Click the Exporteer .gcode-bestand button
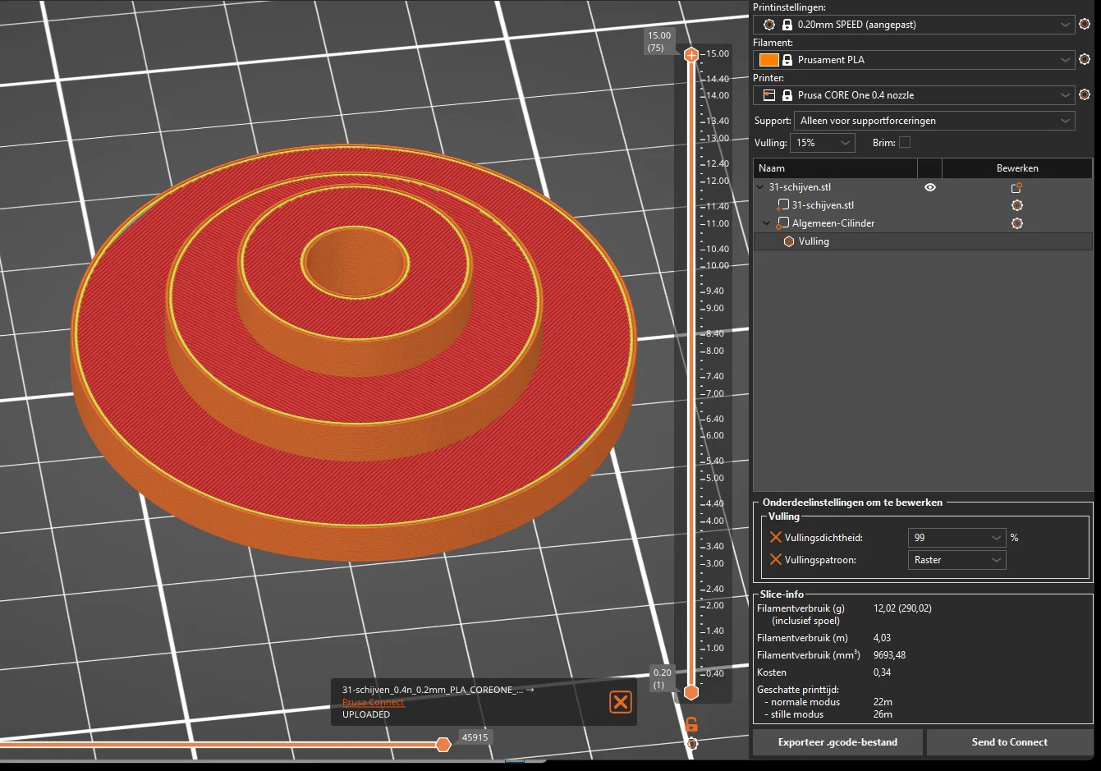 coord(837,742)
